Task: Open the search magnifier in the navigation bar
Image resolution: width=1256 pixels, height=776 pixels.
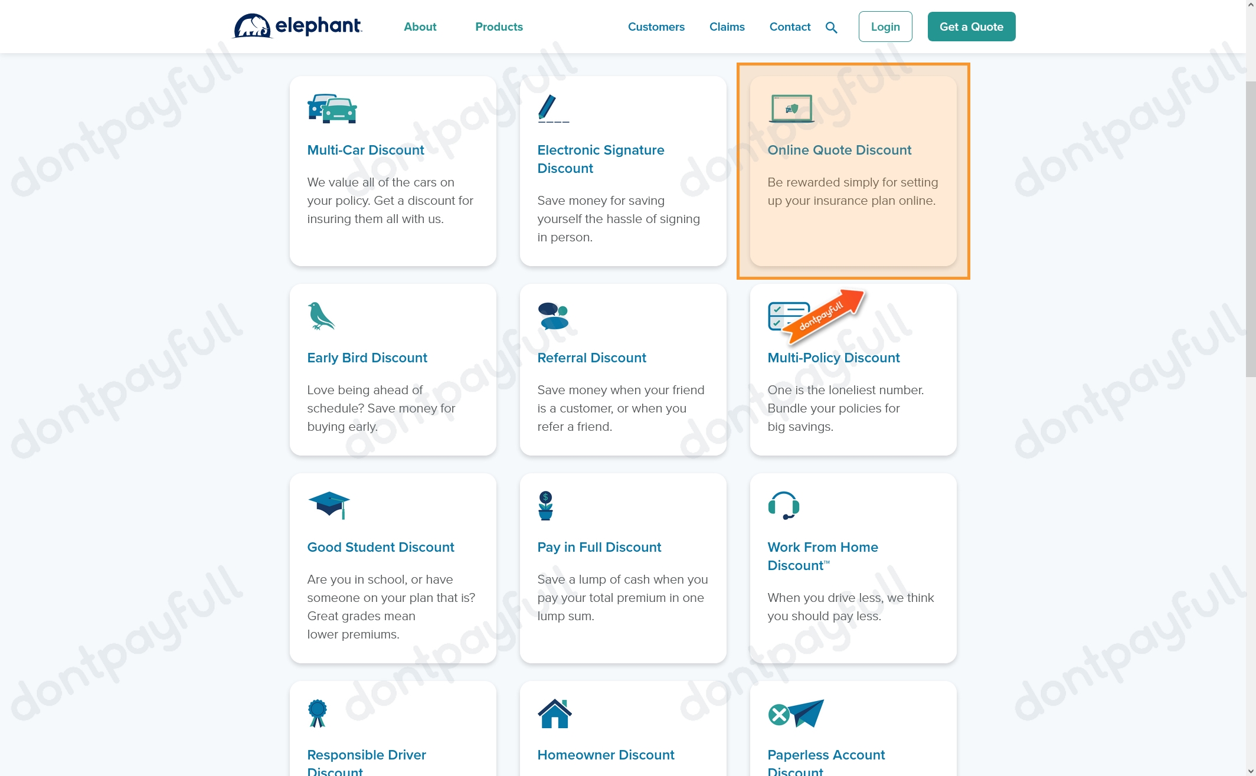Action: 832,27
